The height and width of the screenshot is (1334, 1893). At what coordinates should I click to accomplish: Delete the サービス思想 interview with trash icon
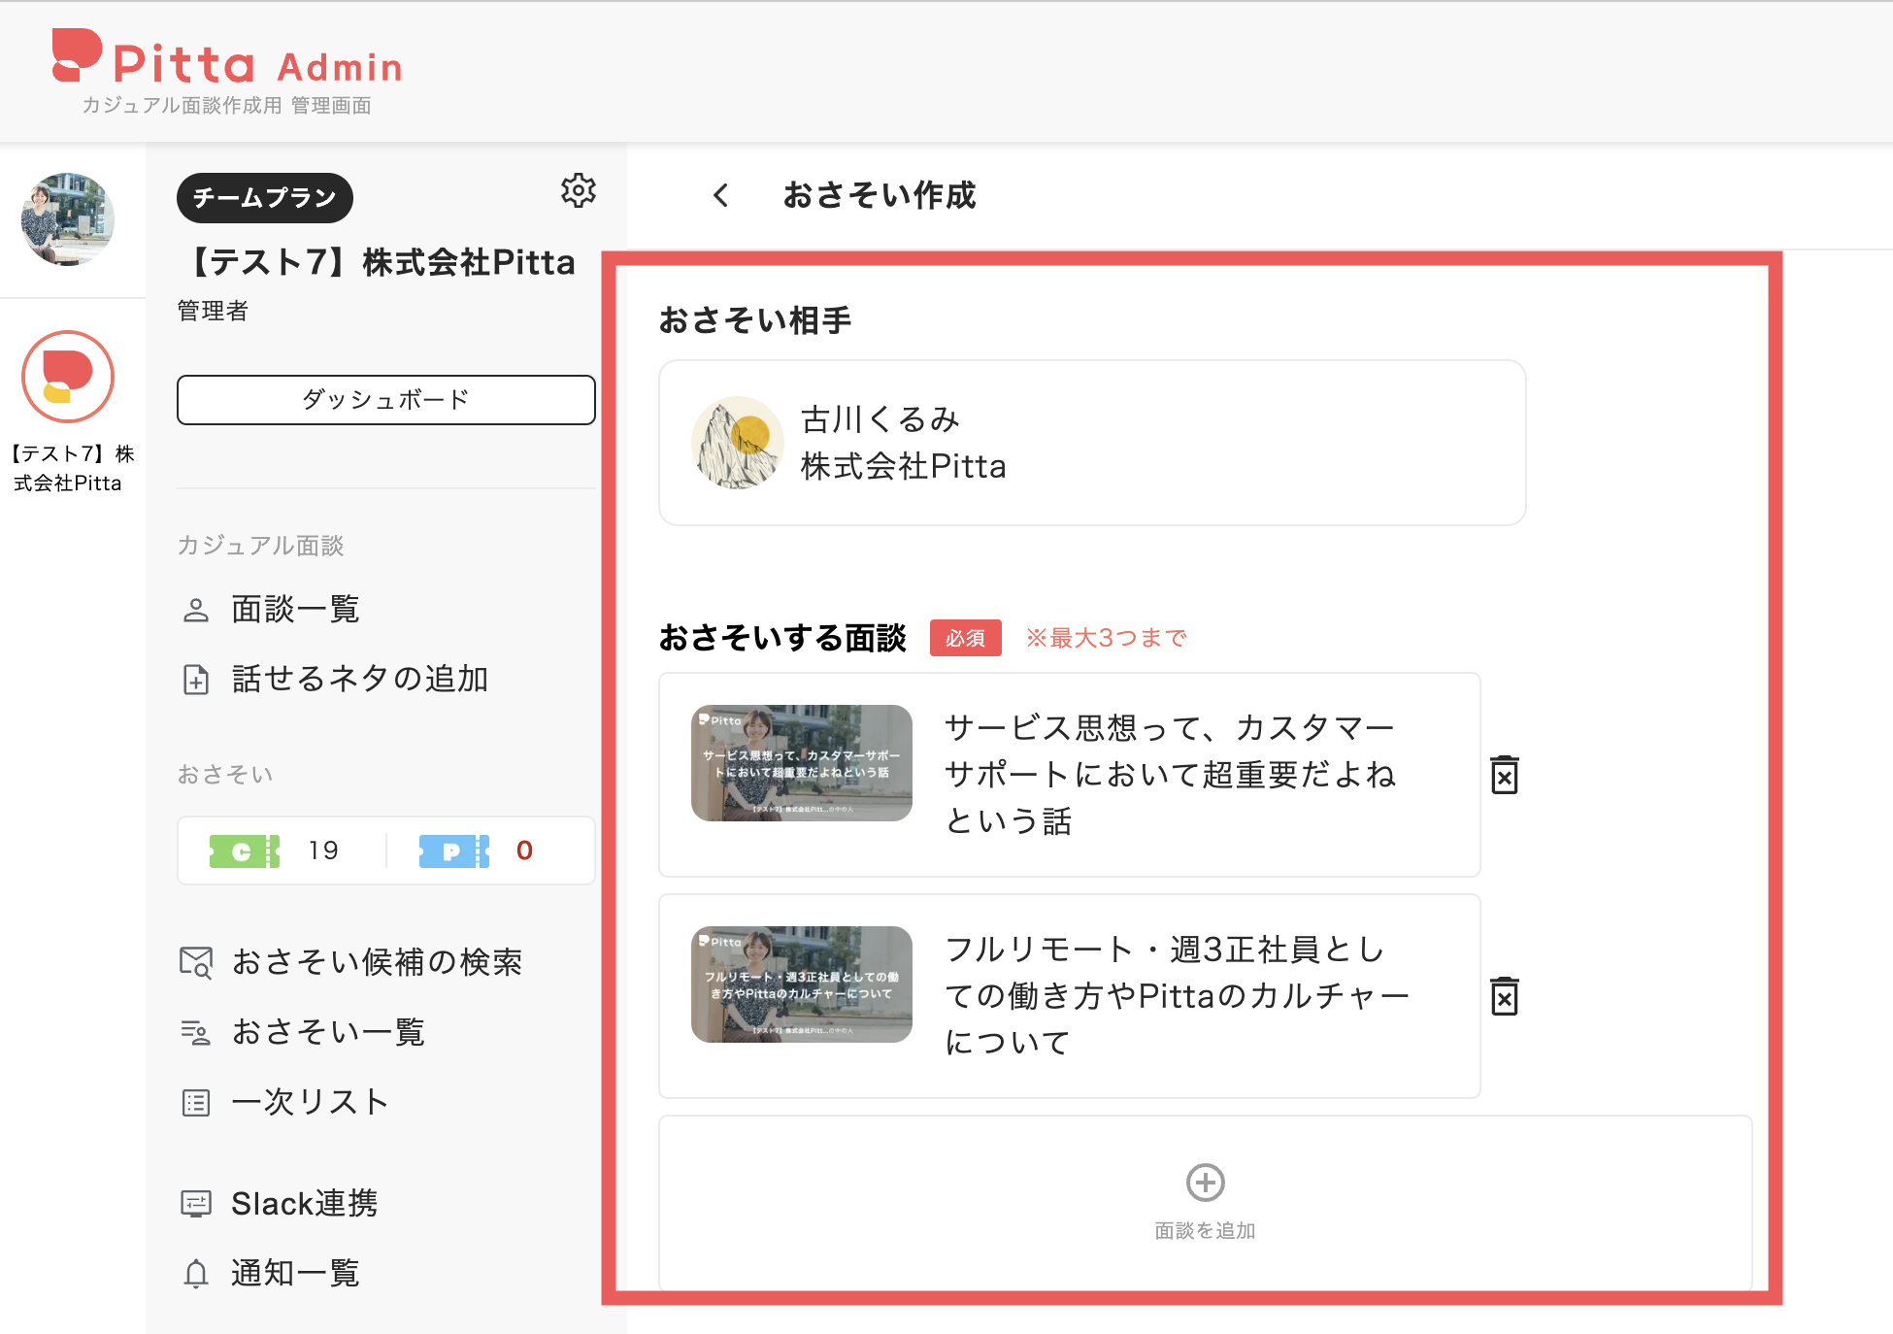click(x=1505, y=775)
